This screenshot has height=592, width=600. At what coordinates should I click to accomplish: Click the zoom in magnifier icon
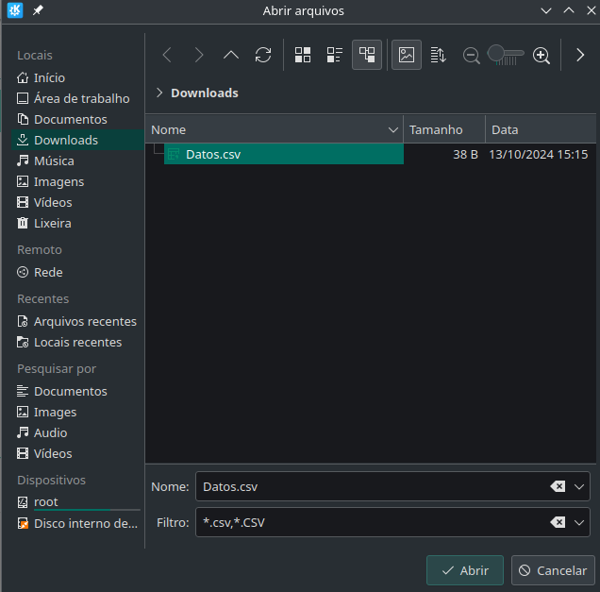pos(542,56)
